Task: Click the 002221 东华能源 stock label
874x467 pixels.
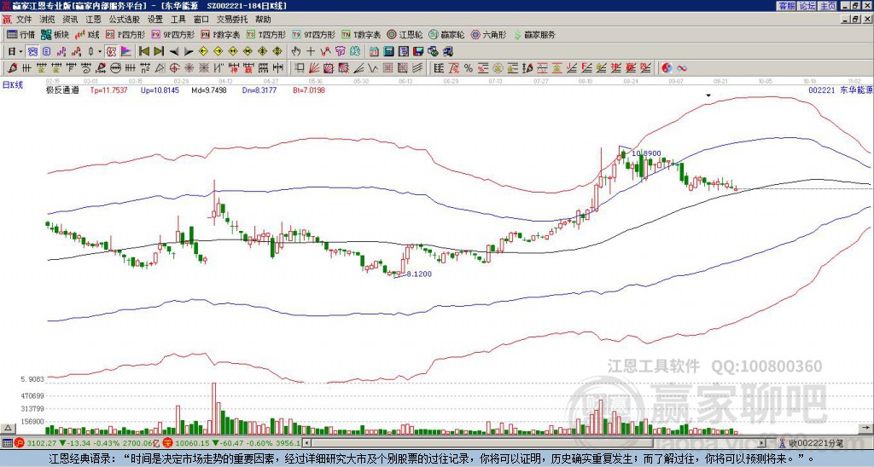Action: [841, 89]
